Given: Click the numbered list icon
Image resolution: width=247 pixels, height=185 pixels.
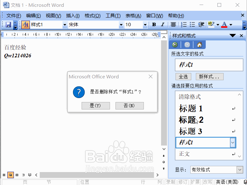Looking at the screenshot, I should coord(184,25).
